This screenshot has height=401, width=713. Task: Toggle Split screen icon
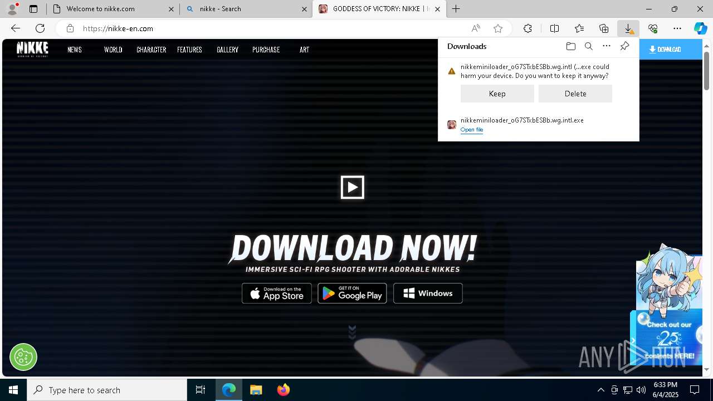coord(555,28)
